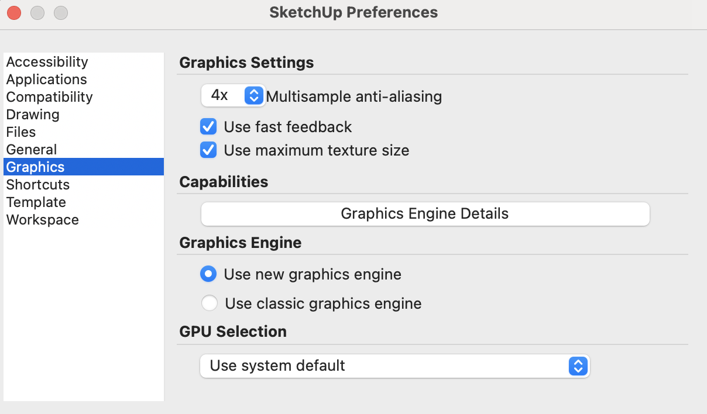Select the Accessibility preferences category
The height and width of the screenshot is (414, 707).
(47, 61)
